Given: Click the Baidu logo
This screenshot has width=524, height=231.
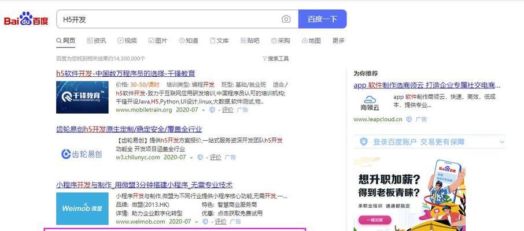Looking at the screenshot, I should coord(26,19).
